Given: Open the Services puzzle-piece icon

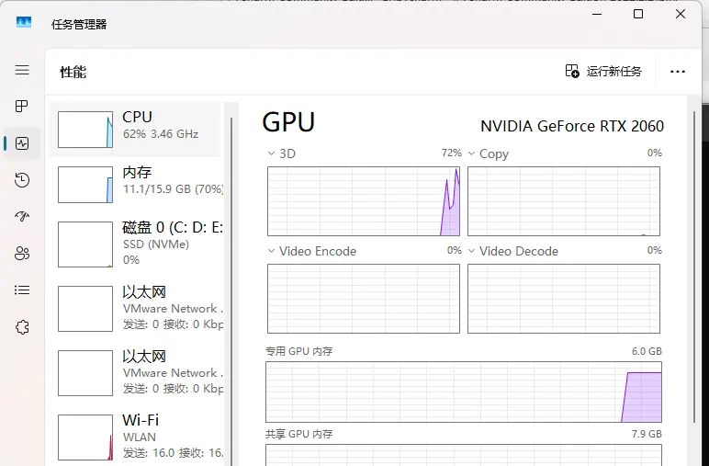Looking at the screenshot, I should click(22, 327).
